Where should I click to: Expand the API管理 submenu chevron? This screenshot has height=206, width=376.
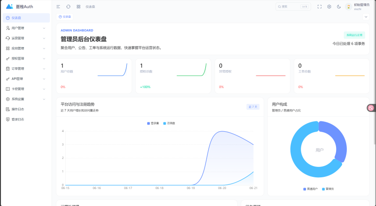[44, 79]
